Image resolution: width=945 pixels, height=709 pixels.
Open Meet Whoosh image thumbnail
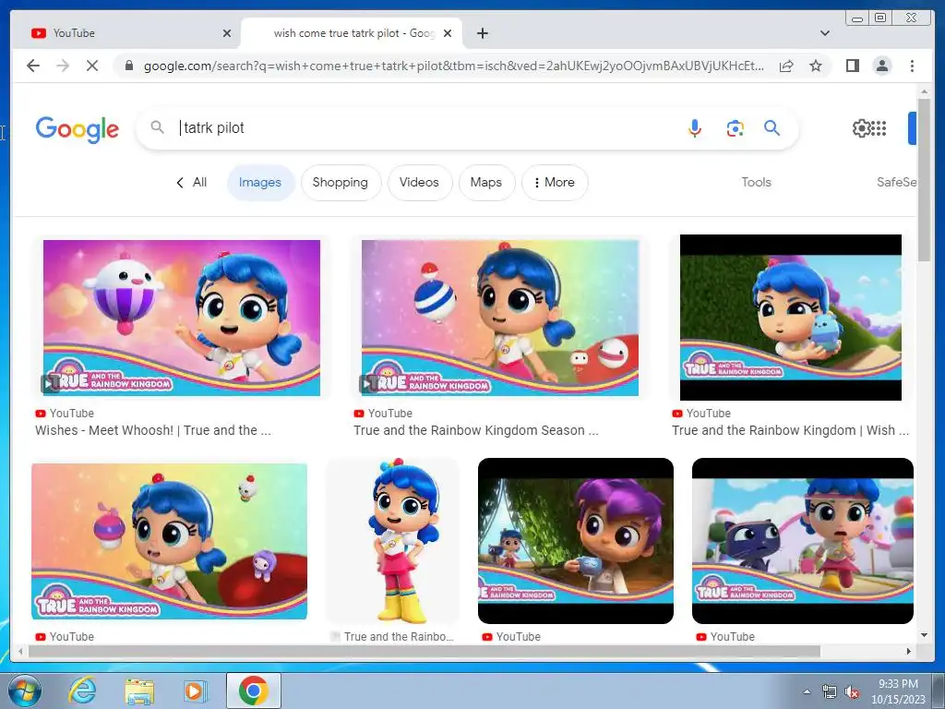(182, 318)
